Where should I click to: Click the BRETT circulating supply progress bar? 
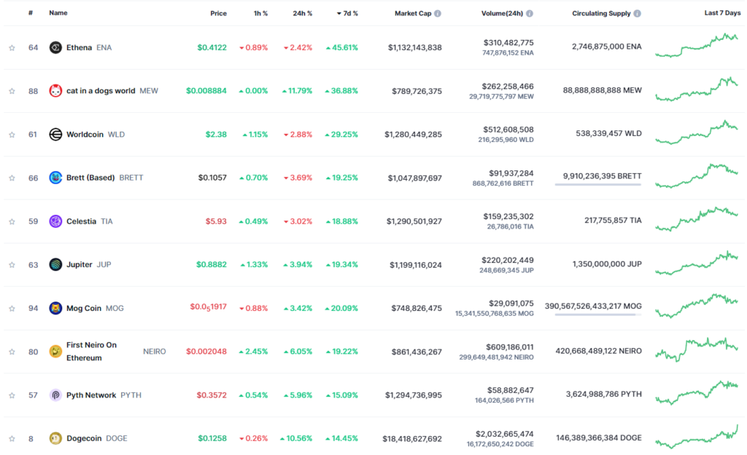tap(598, 184)
